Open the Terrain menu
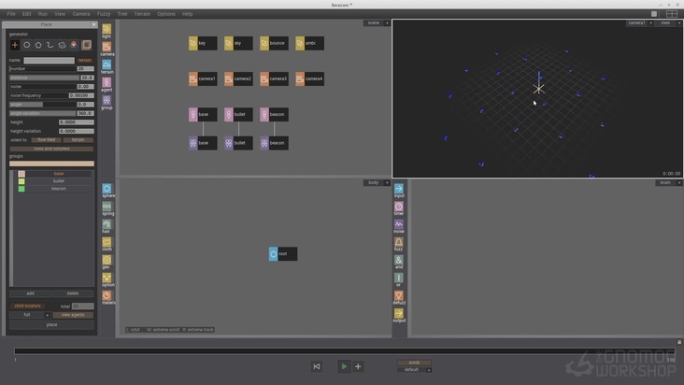The width and height of the screenshot is (684, 385). [142, 14]
